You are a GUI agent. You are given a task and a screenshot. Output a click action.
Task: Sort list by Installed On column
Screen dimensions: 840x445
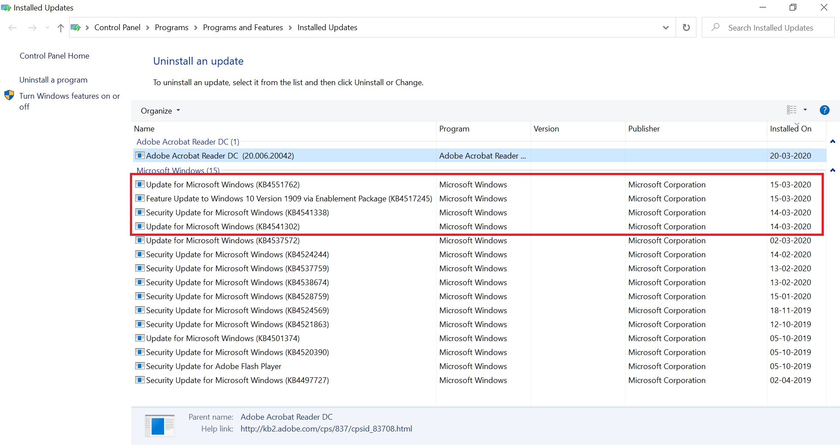790,129
